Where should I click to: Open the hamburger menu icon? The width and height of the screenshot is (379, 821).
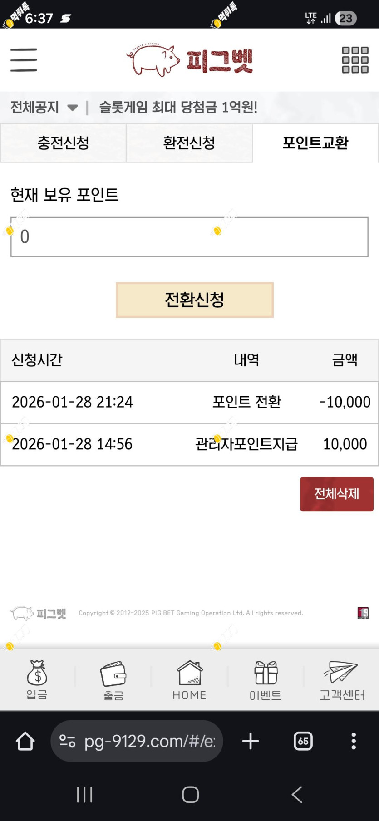(x=24, y=60)
